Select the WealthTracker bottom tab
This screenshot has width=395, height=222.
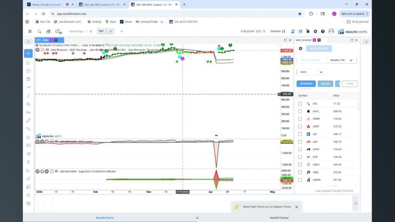280,218
